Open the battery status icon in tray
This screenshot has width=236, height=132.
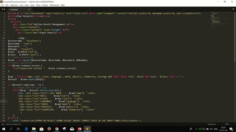(208, 129)
